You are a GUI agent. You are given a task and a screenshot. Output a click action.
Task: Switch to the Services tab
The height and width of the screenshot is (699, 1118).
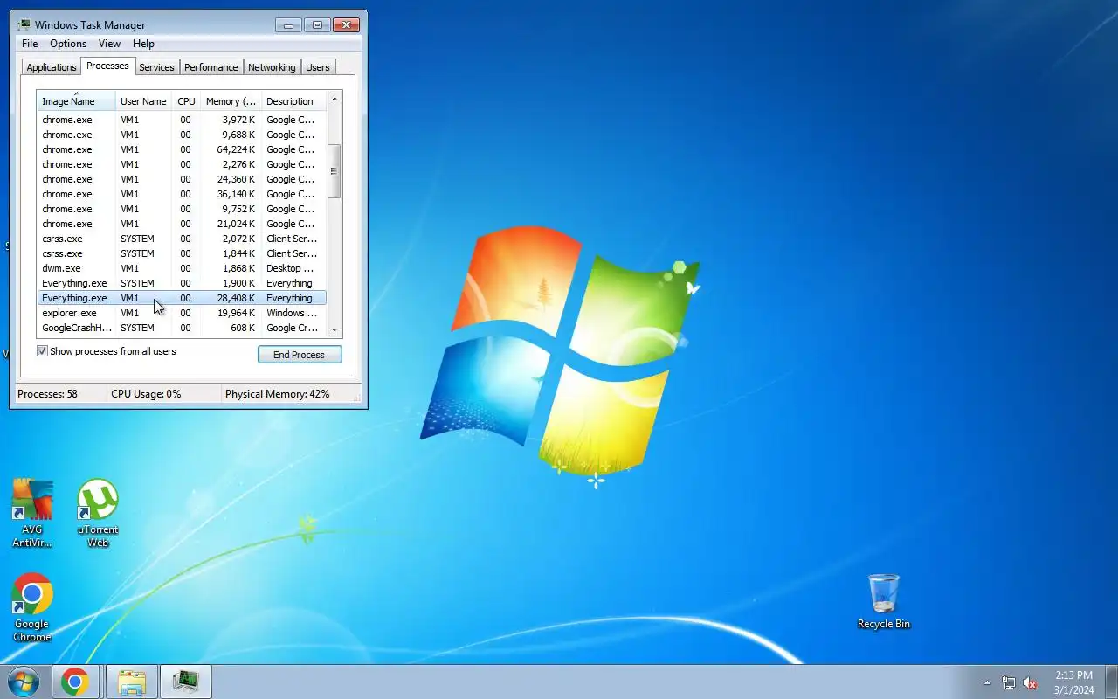point(156,67)
